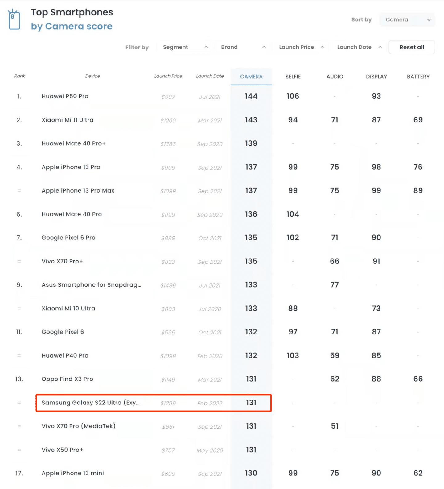Open the Asus Smartphone for Snapdrag… link
This screenshot has height=489, width=444.
coord(92,285)
